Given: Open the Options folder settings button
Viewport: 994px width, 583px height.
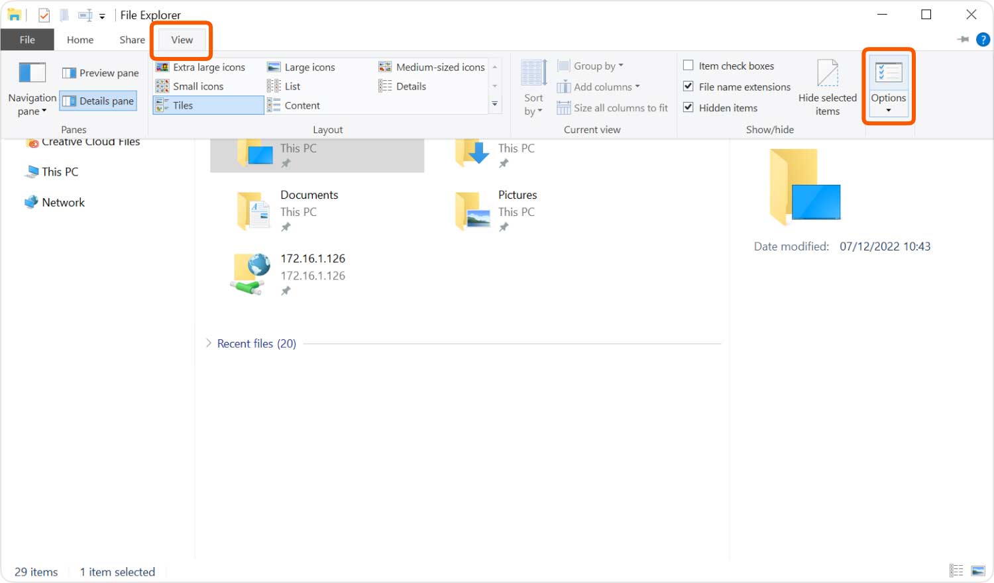Looking at the screenshot, I should 888,85.
